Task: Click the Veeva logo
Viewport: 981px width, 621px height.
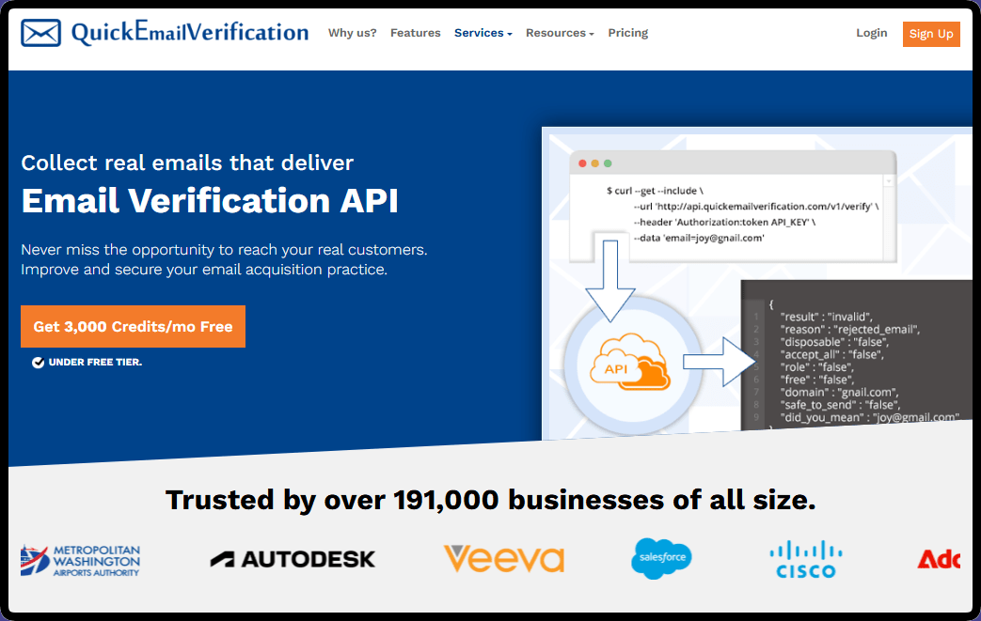Action: (x=504, y=559)
